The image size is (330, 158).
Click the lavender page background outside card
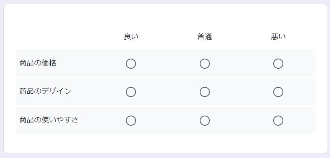[x=165, y=156]
